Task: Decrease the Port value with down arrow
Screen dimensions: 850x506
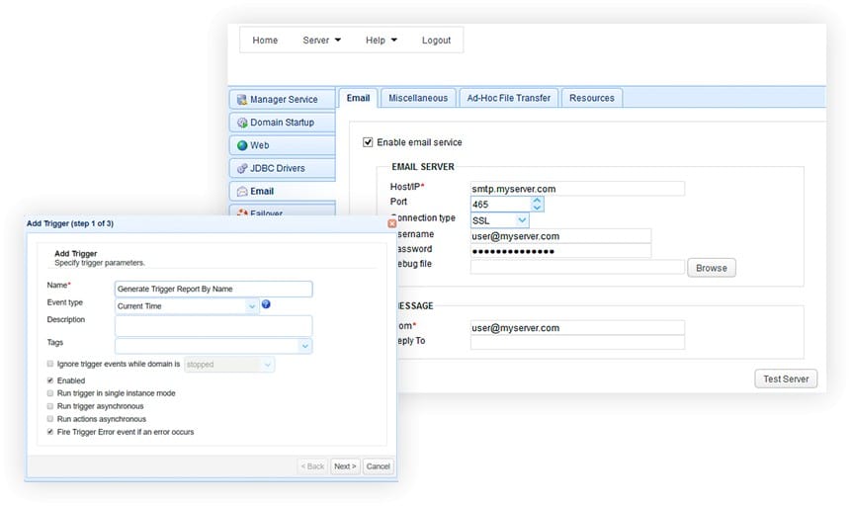Action: tap(537, 208)
